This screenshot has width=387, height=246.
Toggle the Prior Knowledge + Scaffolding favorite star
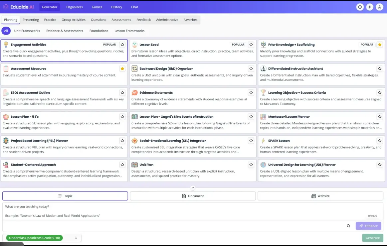tap(380, 44)
